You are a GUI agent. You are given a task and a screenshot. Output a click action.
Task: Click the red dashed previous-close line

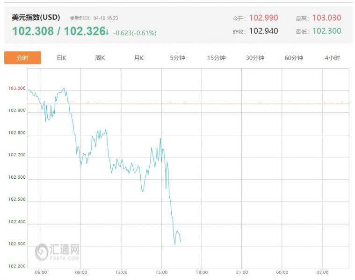tap(234, 104)
